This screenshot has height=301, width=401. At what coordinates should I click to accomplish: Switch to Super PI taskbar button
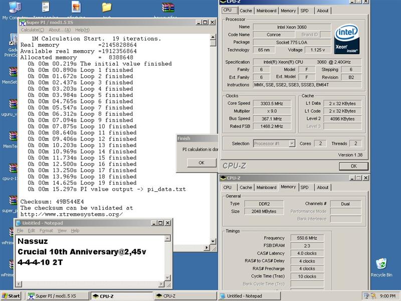(57, 296)
